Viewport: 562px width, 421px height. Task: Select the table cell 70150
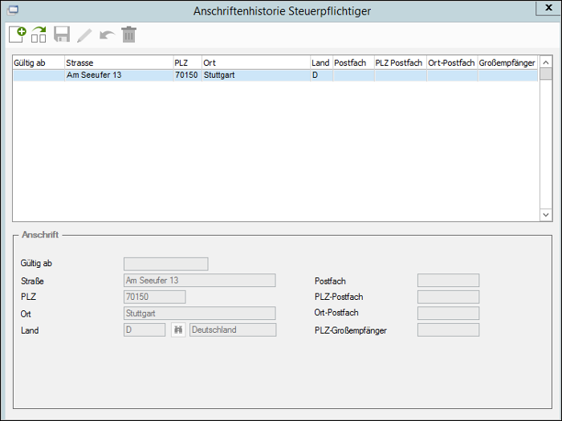point(187,75)
